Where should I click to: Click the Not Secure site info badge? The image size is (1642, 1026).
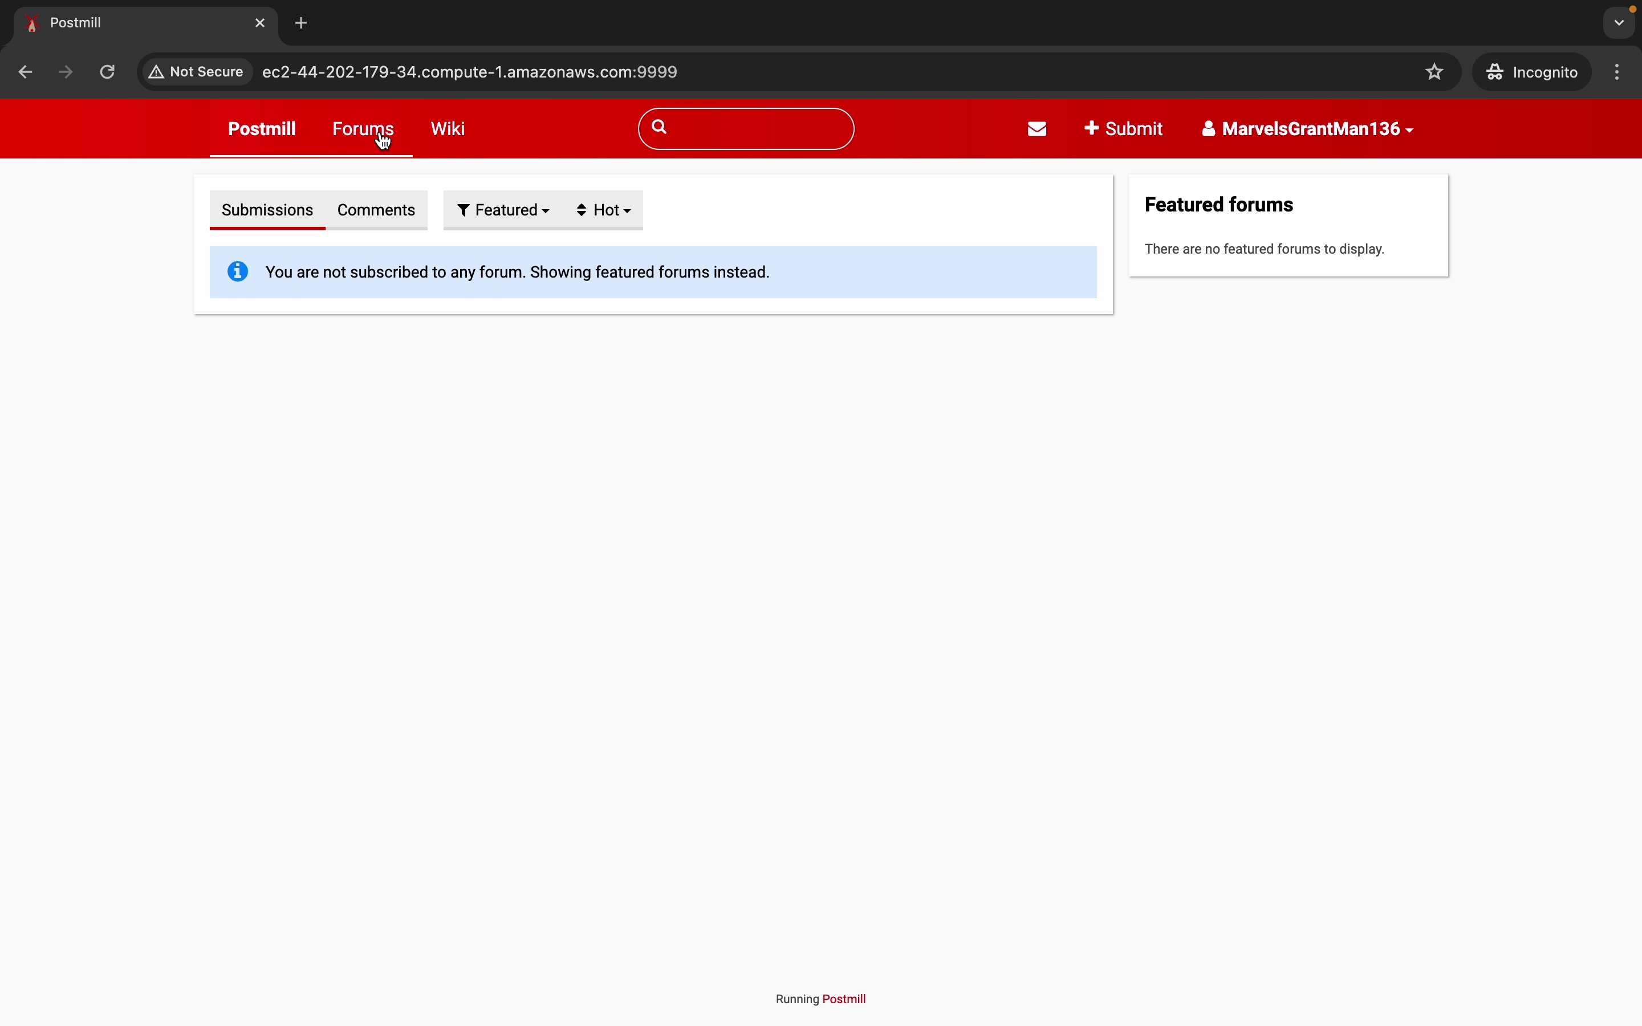(x=197, y=72)
